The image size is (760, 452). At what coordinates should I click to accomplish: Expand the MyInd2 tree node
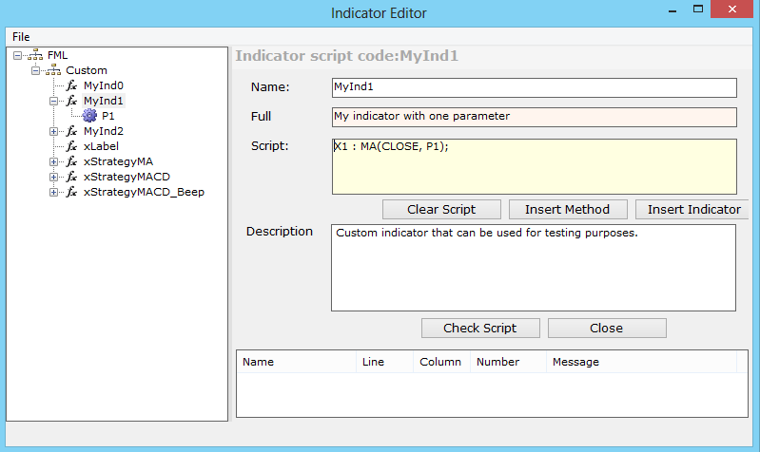pyautogui.click(x=53, y=131)
